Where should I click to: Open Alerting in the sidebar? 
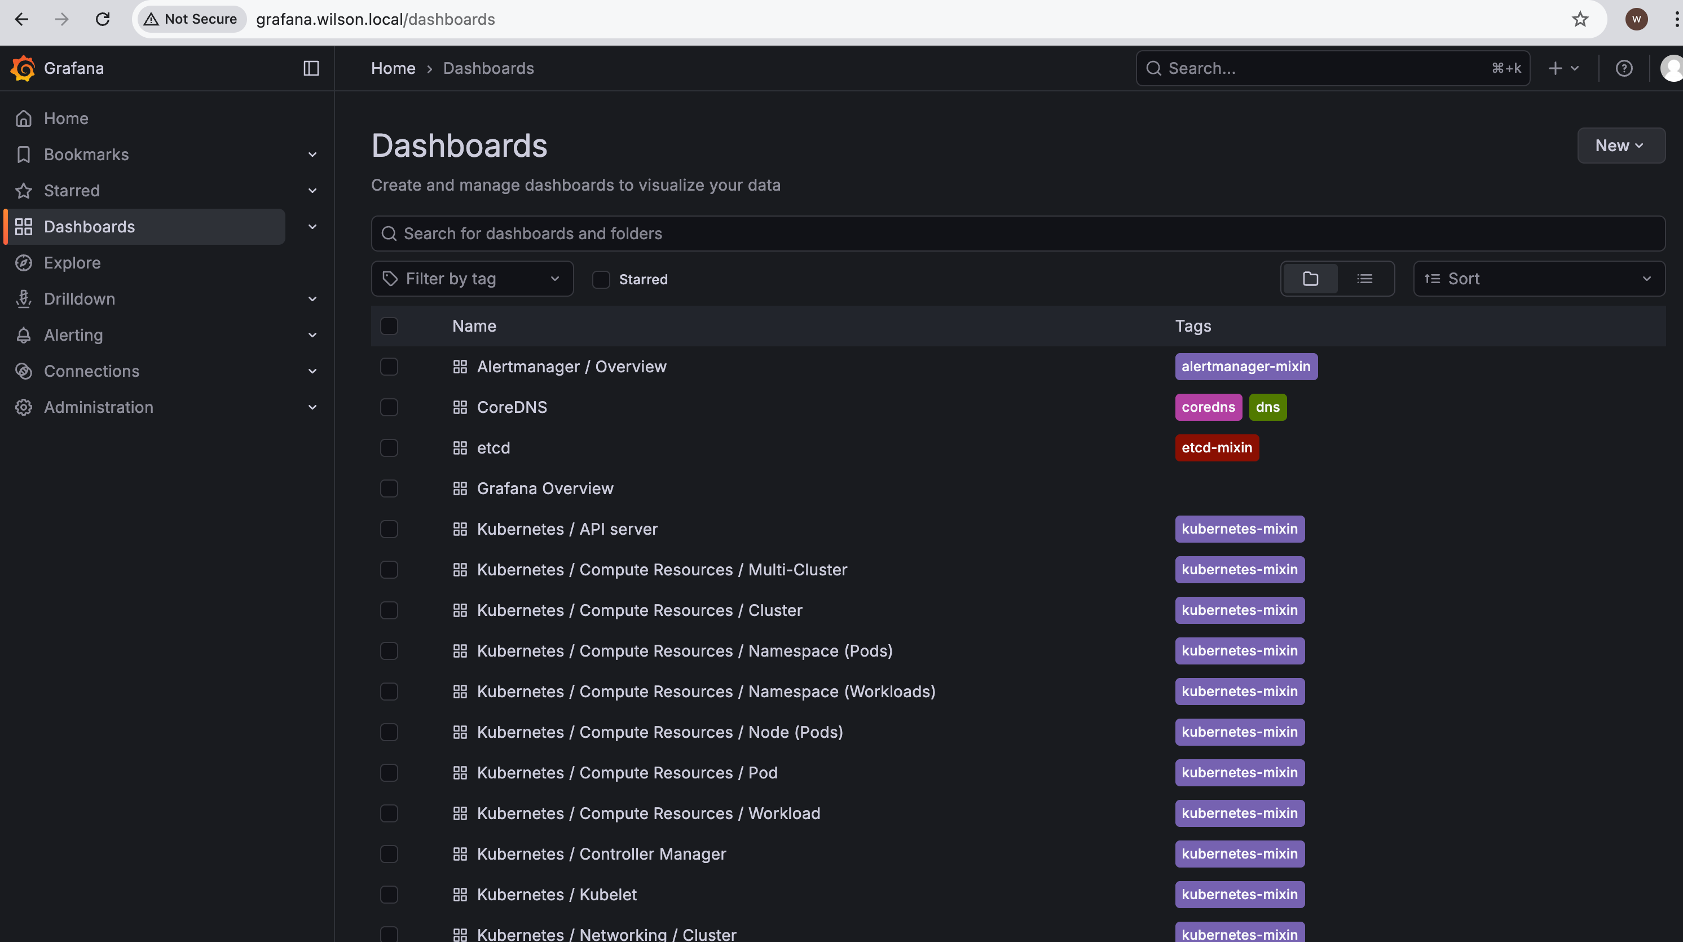(x=73, y=335)
